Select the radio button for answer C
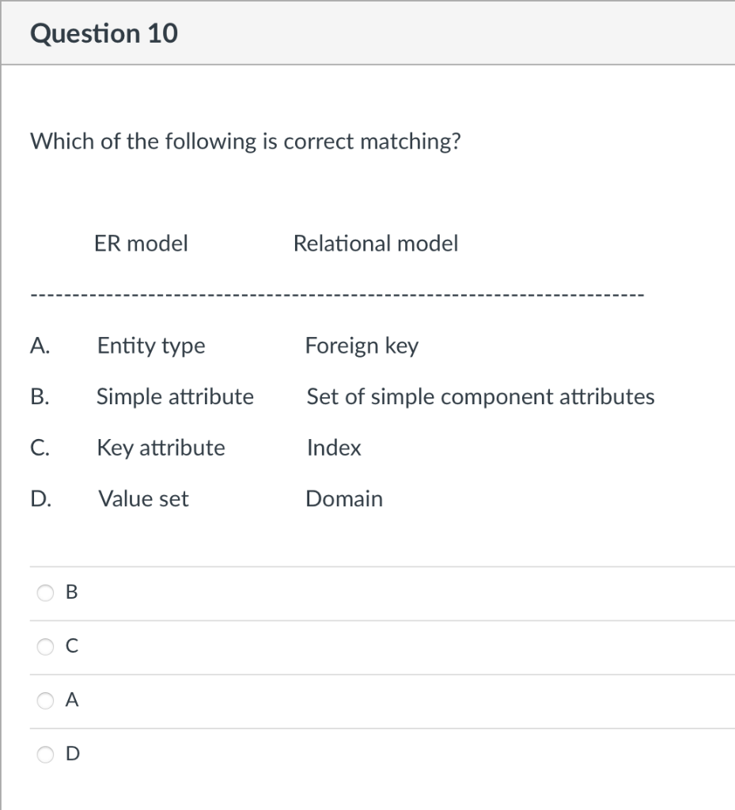Image resolution: width=735 pixels, height=810 pixels. coord(46,646)
